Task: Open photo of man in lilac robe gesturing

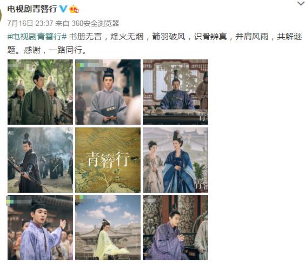Action: (x=40, y=227)
